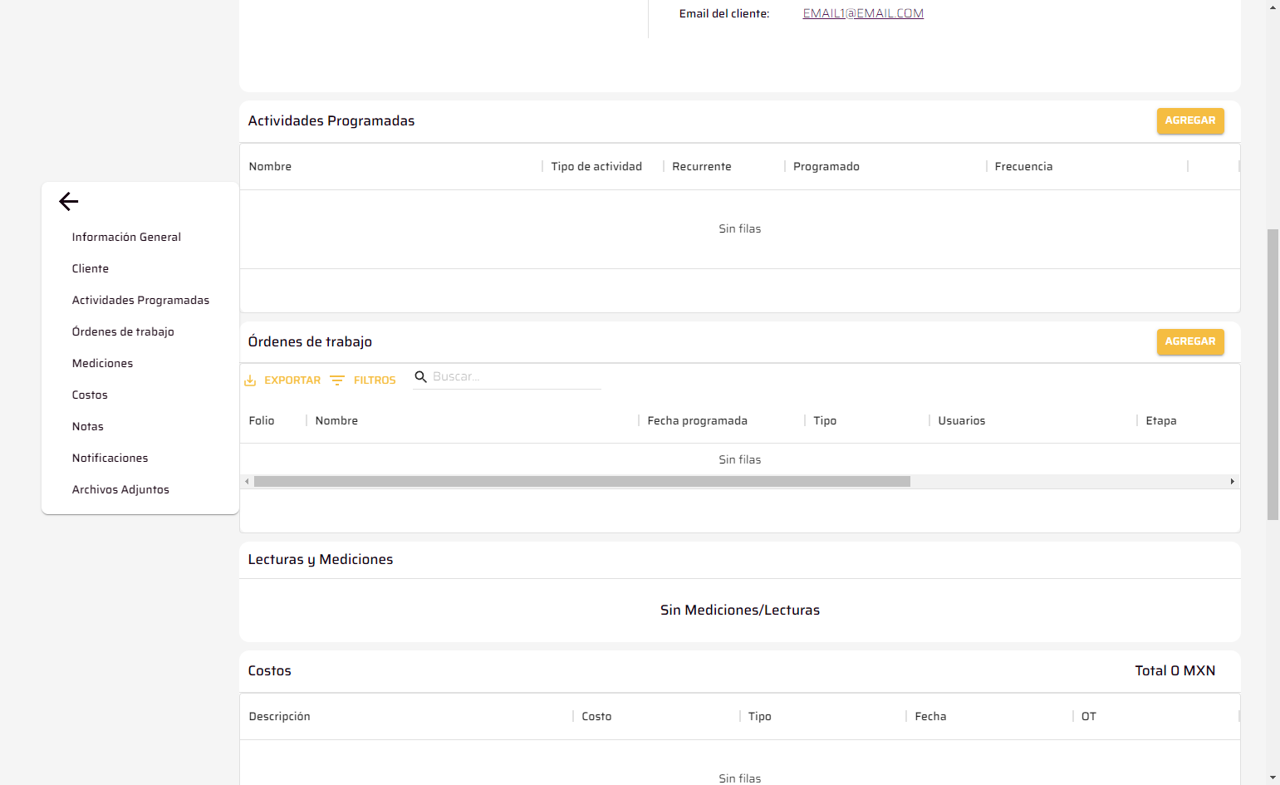
Task: Sort work orders by Nombre column
Action: (x=336, y=420)
